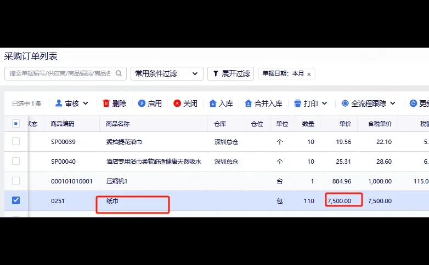The image size is (429, 265).
Task: Click the 打印 printer icon
Action: (x=297, y=103)
